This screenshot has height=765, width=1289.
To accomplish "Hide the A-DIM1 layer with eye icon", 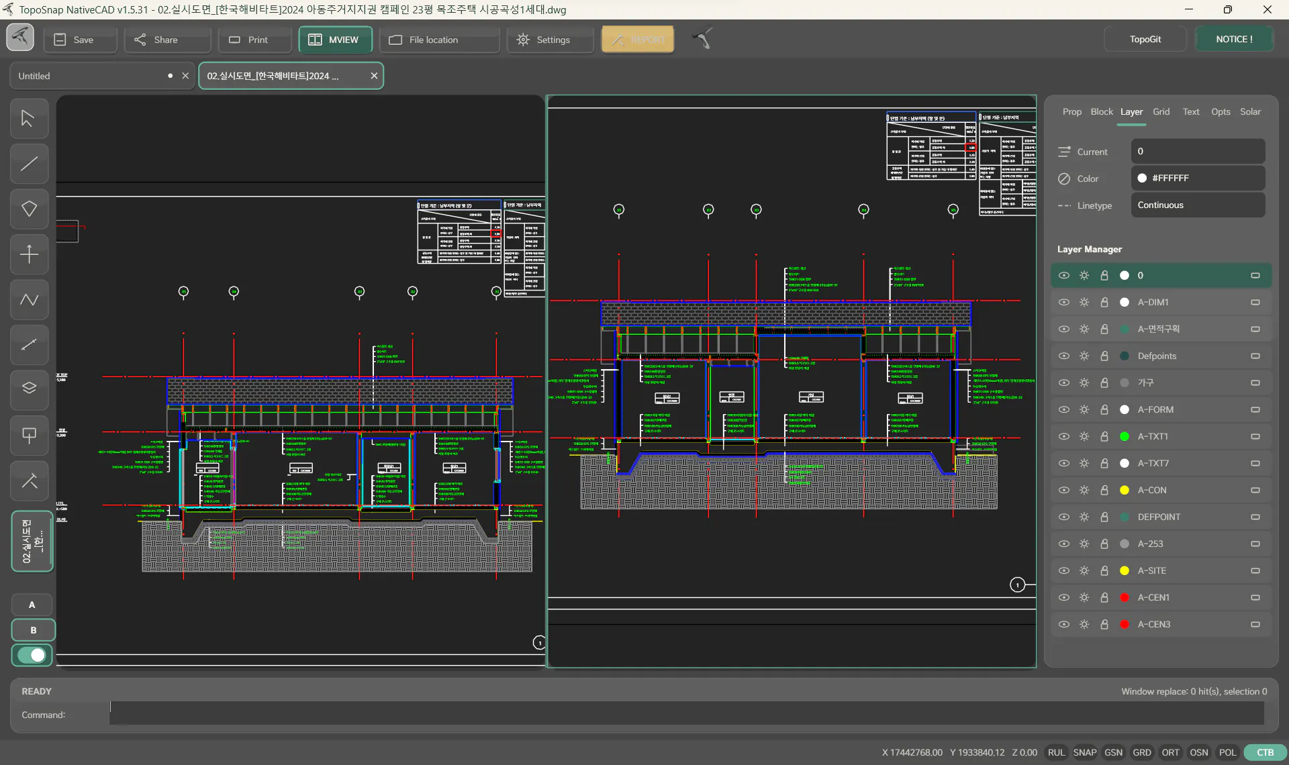I will (1064, 302).
